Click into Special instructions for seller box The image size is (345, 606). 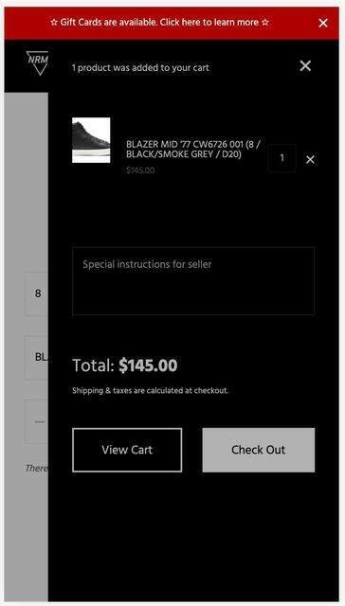tap(193, 281)
